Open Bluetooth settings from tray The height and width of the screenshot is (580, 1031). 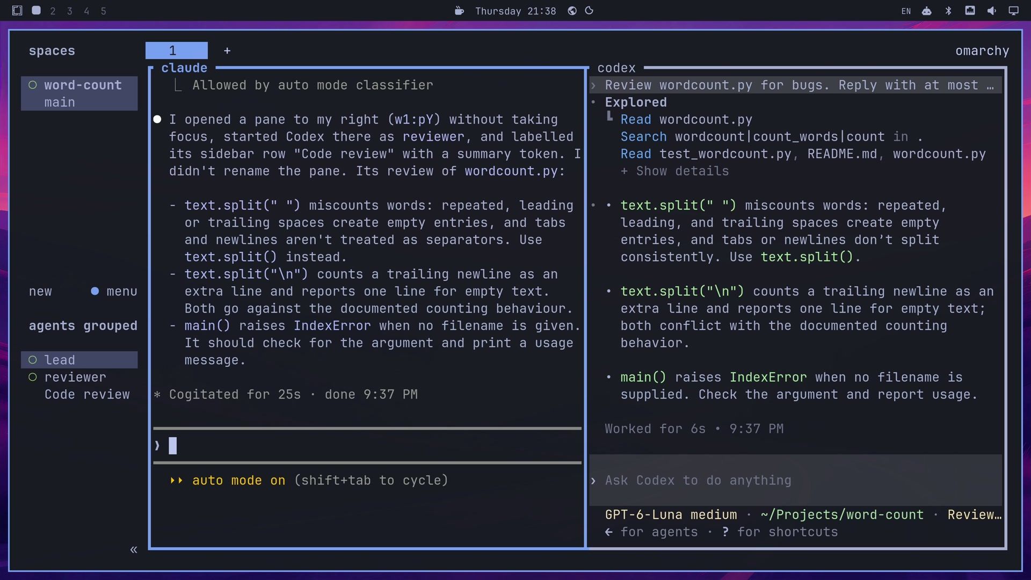pos(948,11)
